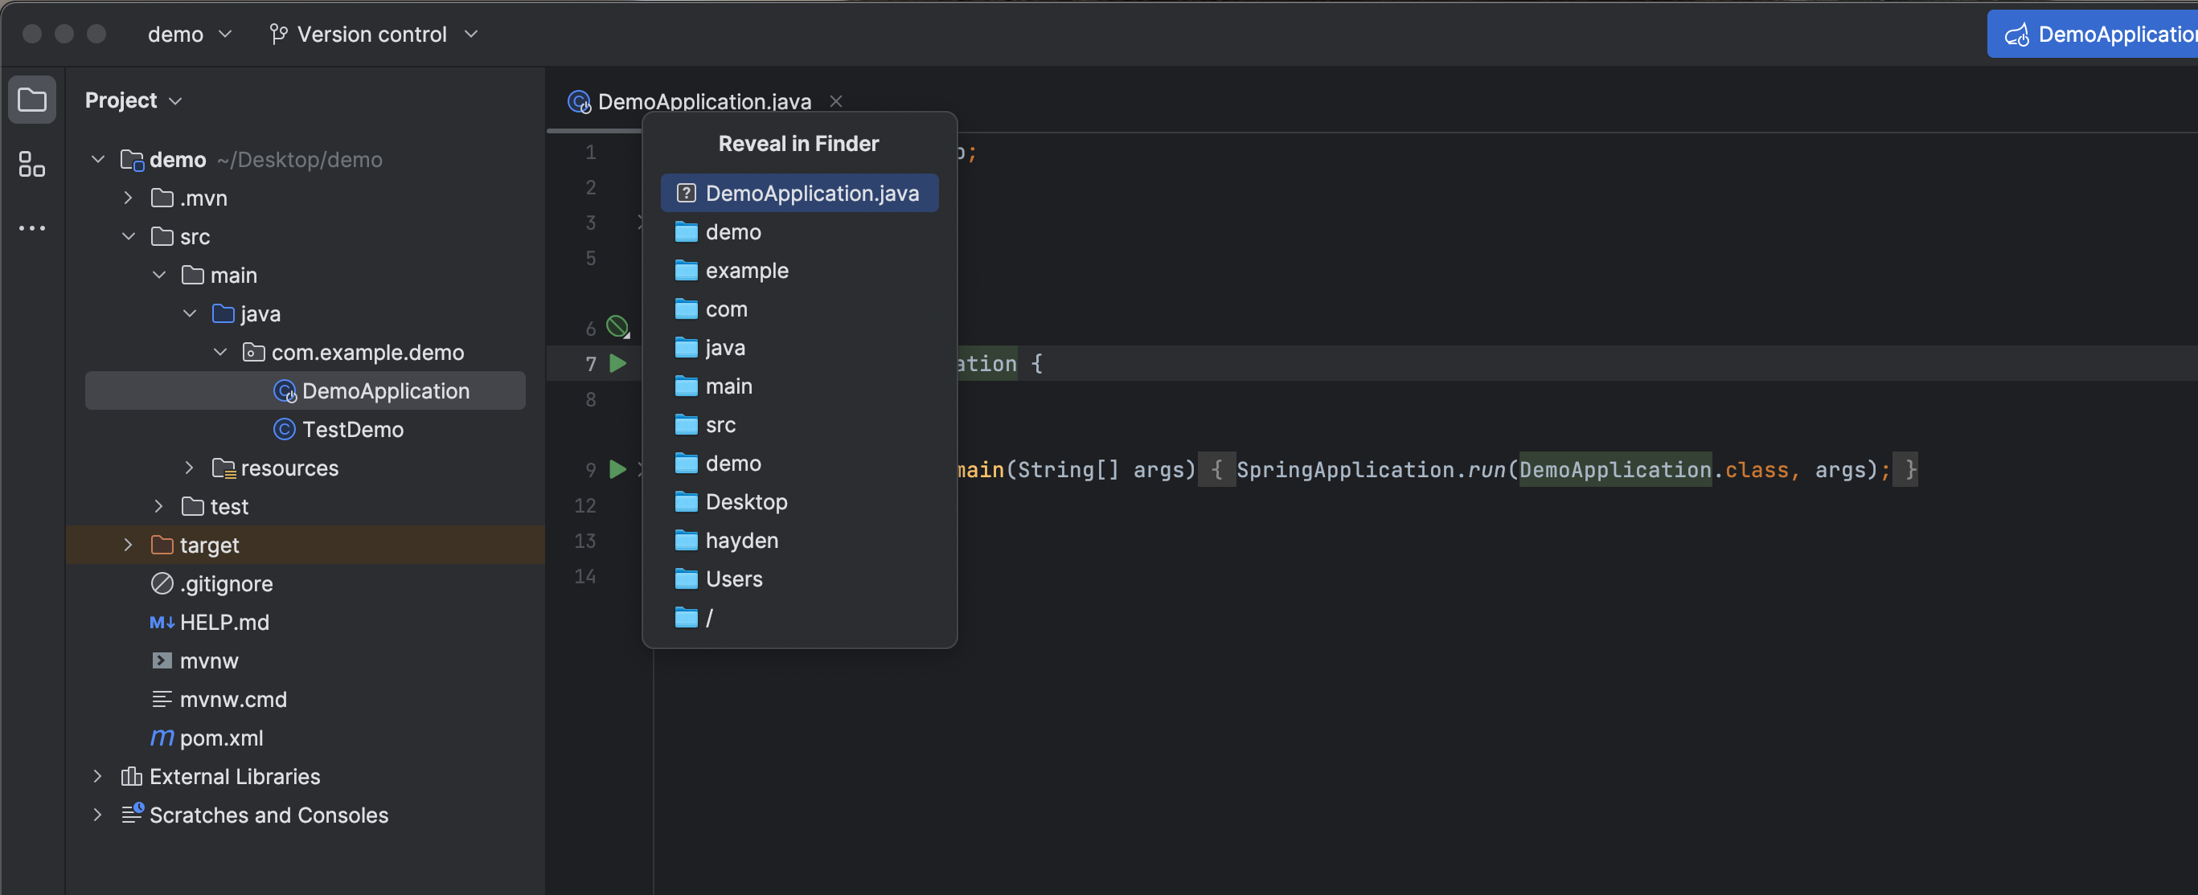Screen dimensions: 2198x895
Task: Open pom.xml Maven file
Action: (220, 738)
